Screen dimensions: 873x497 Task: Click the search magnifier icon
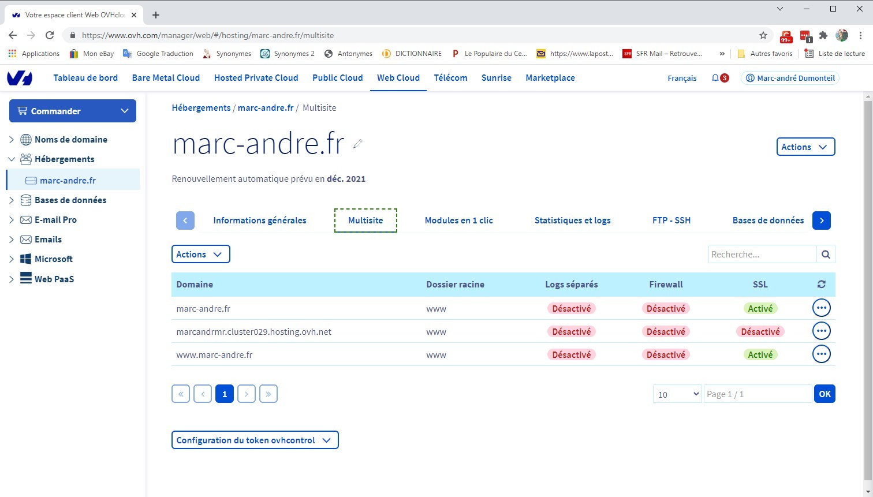click(x=826, y=254)
